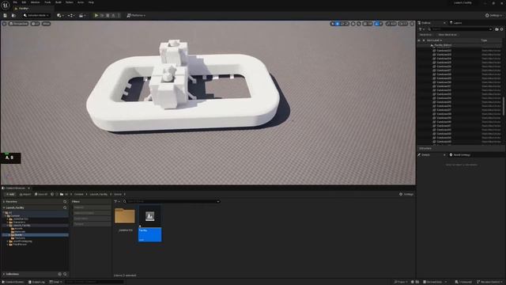
Task: Add a new collection
Action: 60,275
